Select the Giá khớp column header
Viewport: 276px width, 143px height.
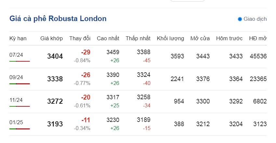click(x=51, y=38)
